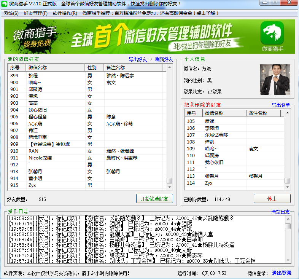Open the 好友管理(F) menu
The image size is (299, 279).
coord(35,13)
